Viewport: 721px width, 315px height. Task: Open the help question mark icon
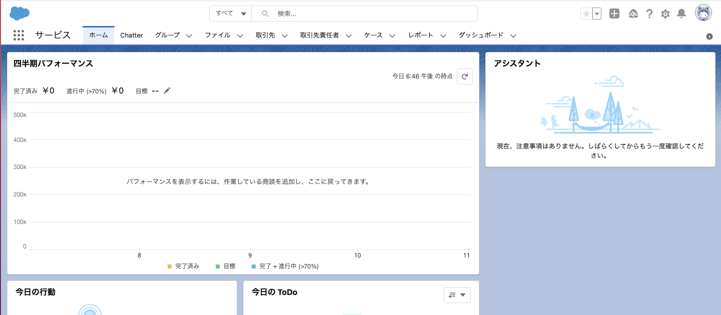[x=649, y=13]
